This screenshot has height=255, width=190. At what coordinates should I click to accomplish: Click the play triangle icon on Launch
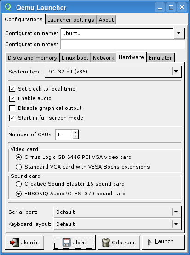150,242
